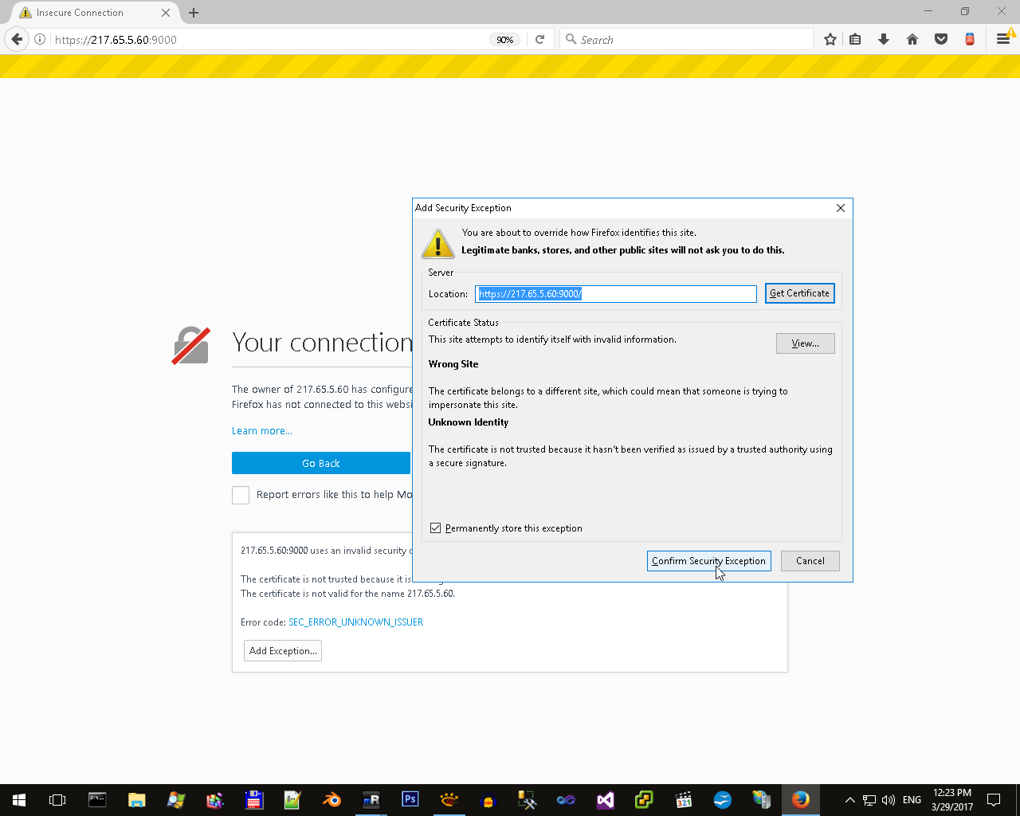Reset the 90% zoom level indicator
Screen dimensions: 1020x816
[505, 40]
